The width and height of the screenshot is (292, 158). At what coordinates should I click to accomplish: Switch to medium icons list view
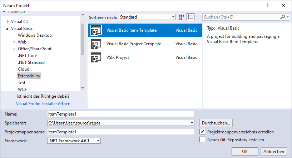pos(190,17)
